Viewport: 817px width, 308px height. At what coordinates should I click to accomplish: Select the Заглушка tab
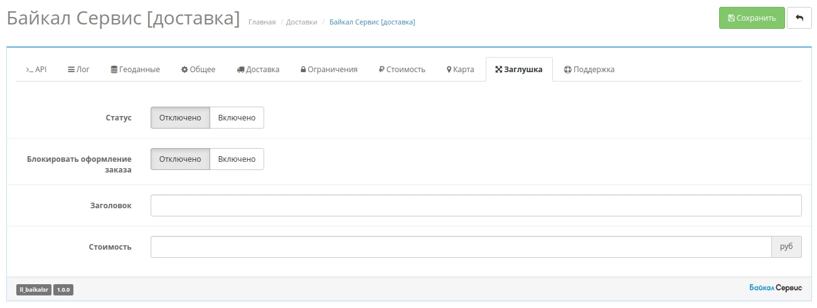[519, 70]
